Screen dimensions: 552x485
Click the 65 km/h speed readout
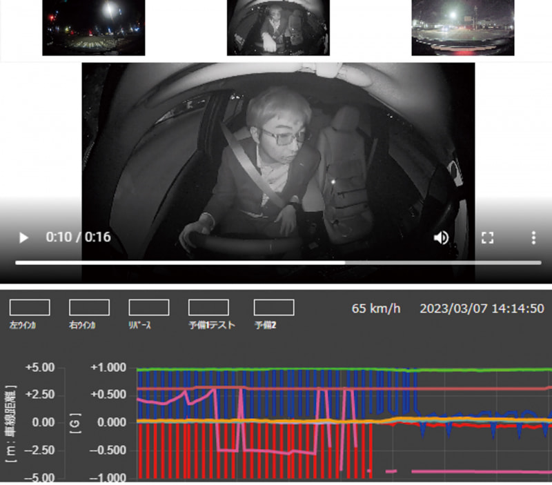[x=376, y=308]
